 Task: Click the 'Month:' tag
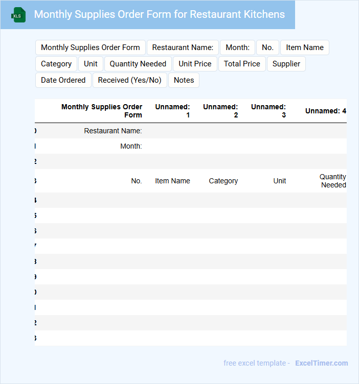(x=237, y=47)
